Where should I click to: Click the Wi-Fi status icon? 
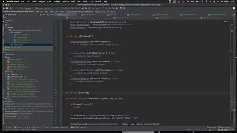pyautogui.click(x=202, y=1)
